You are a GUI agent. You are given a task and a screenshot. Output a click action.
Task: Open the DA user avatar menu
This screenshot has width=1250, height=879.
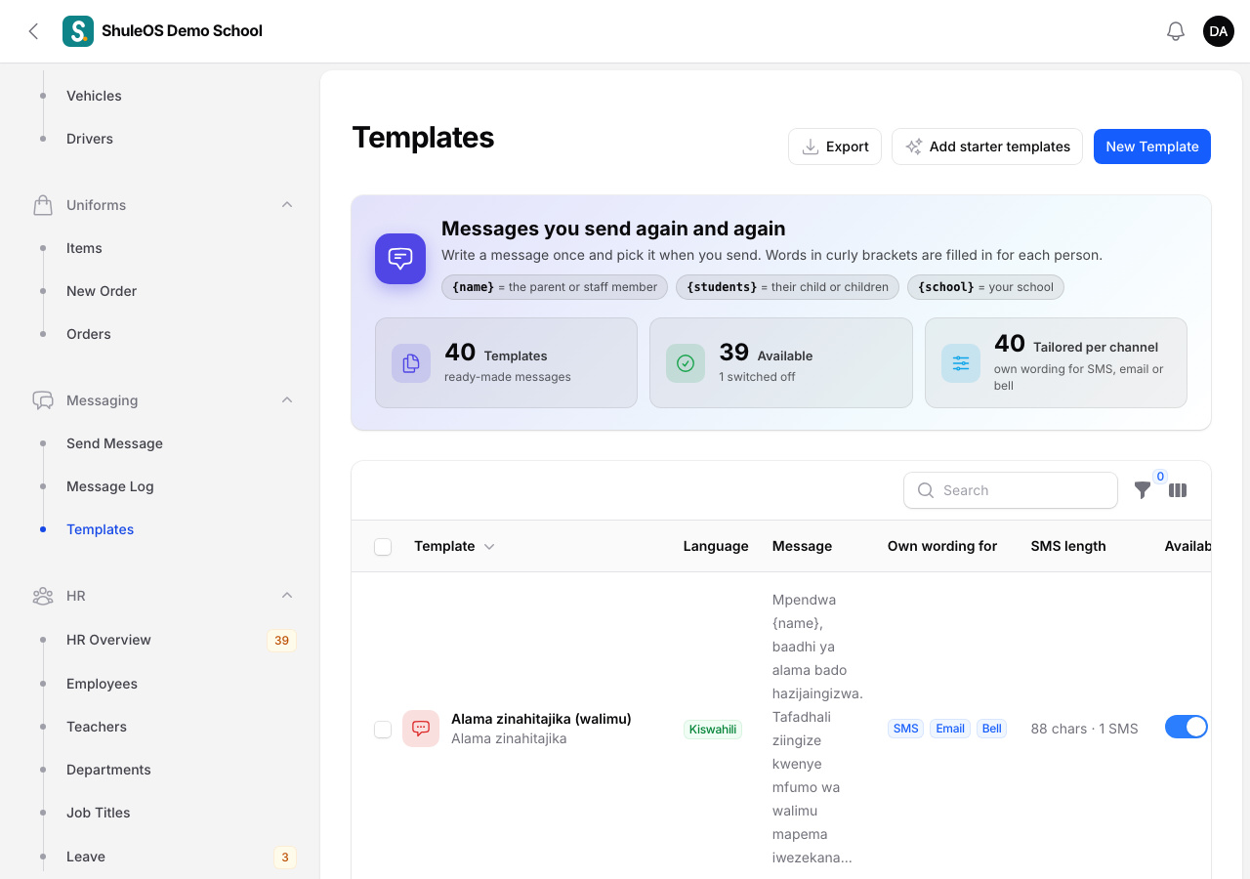click(1219, 31)
